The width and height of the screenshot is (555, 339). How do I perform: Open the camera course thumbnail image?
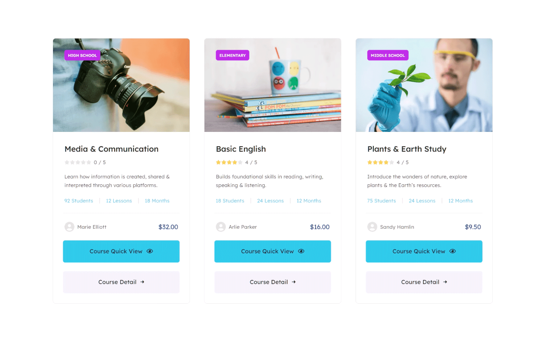121,85
